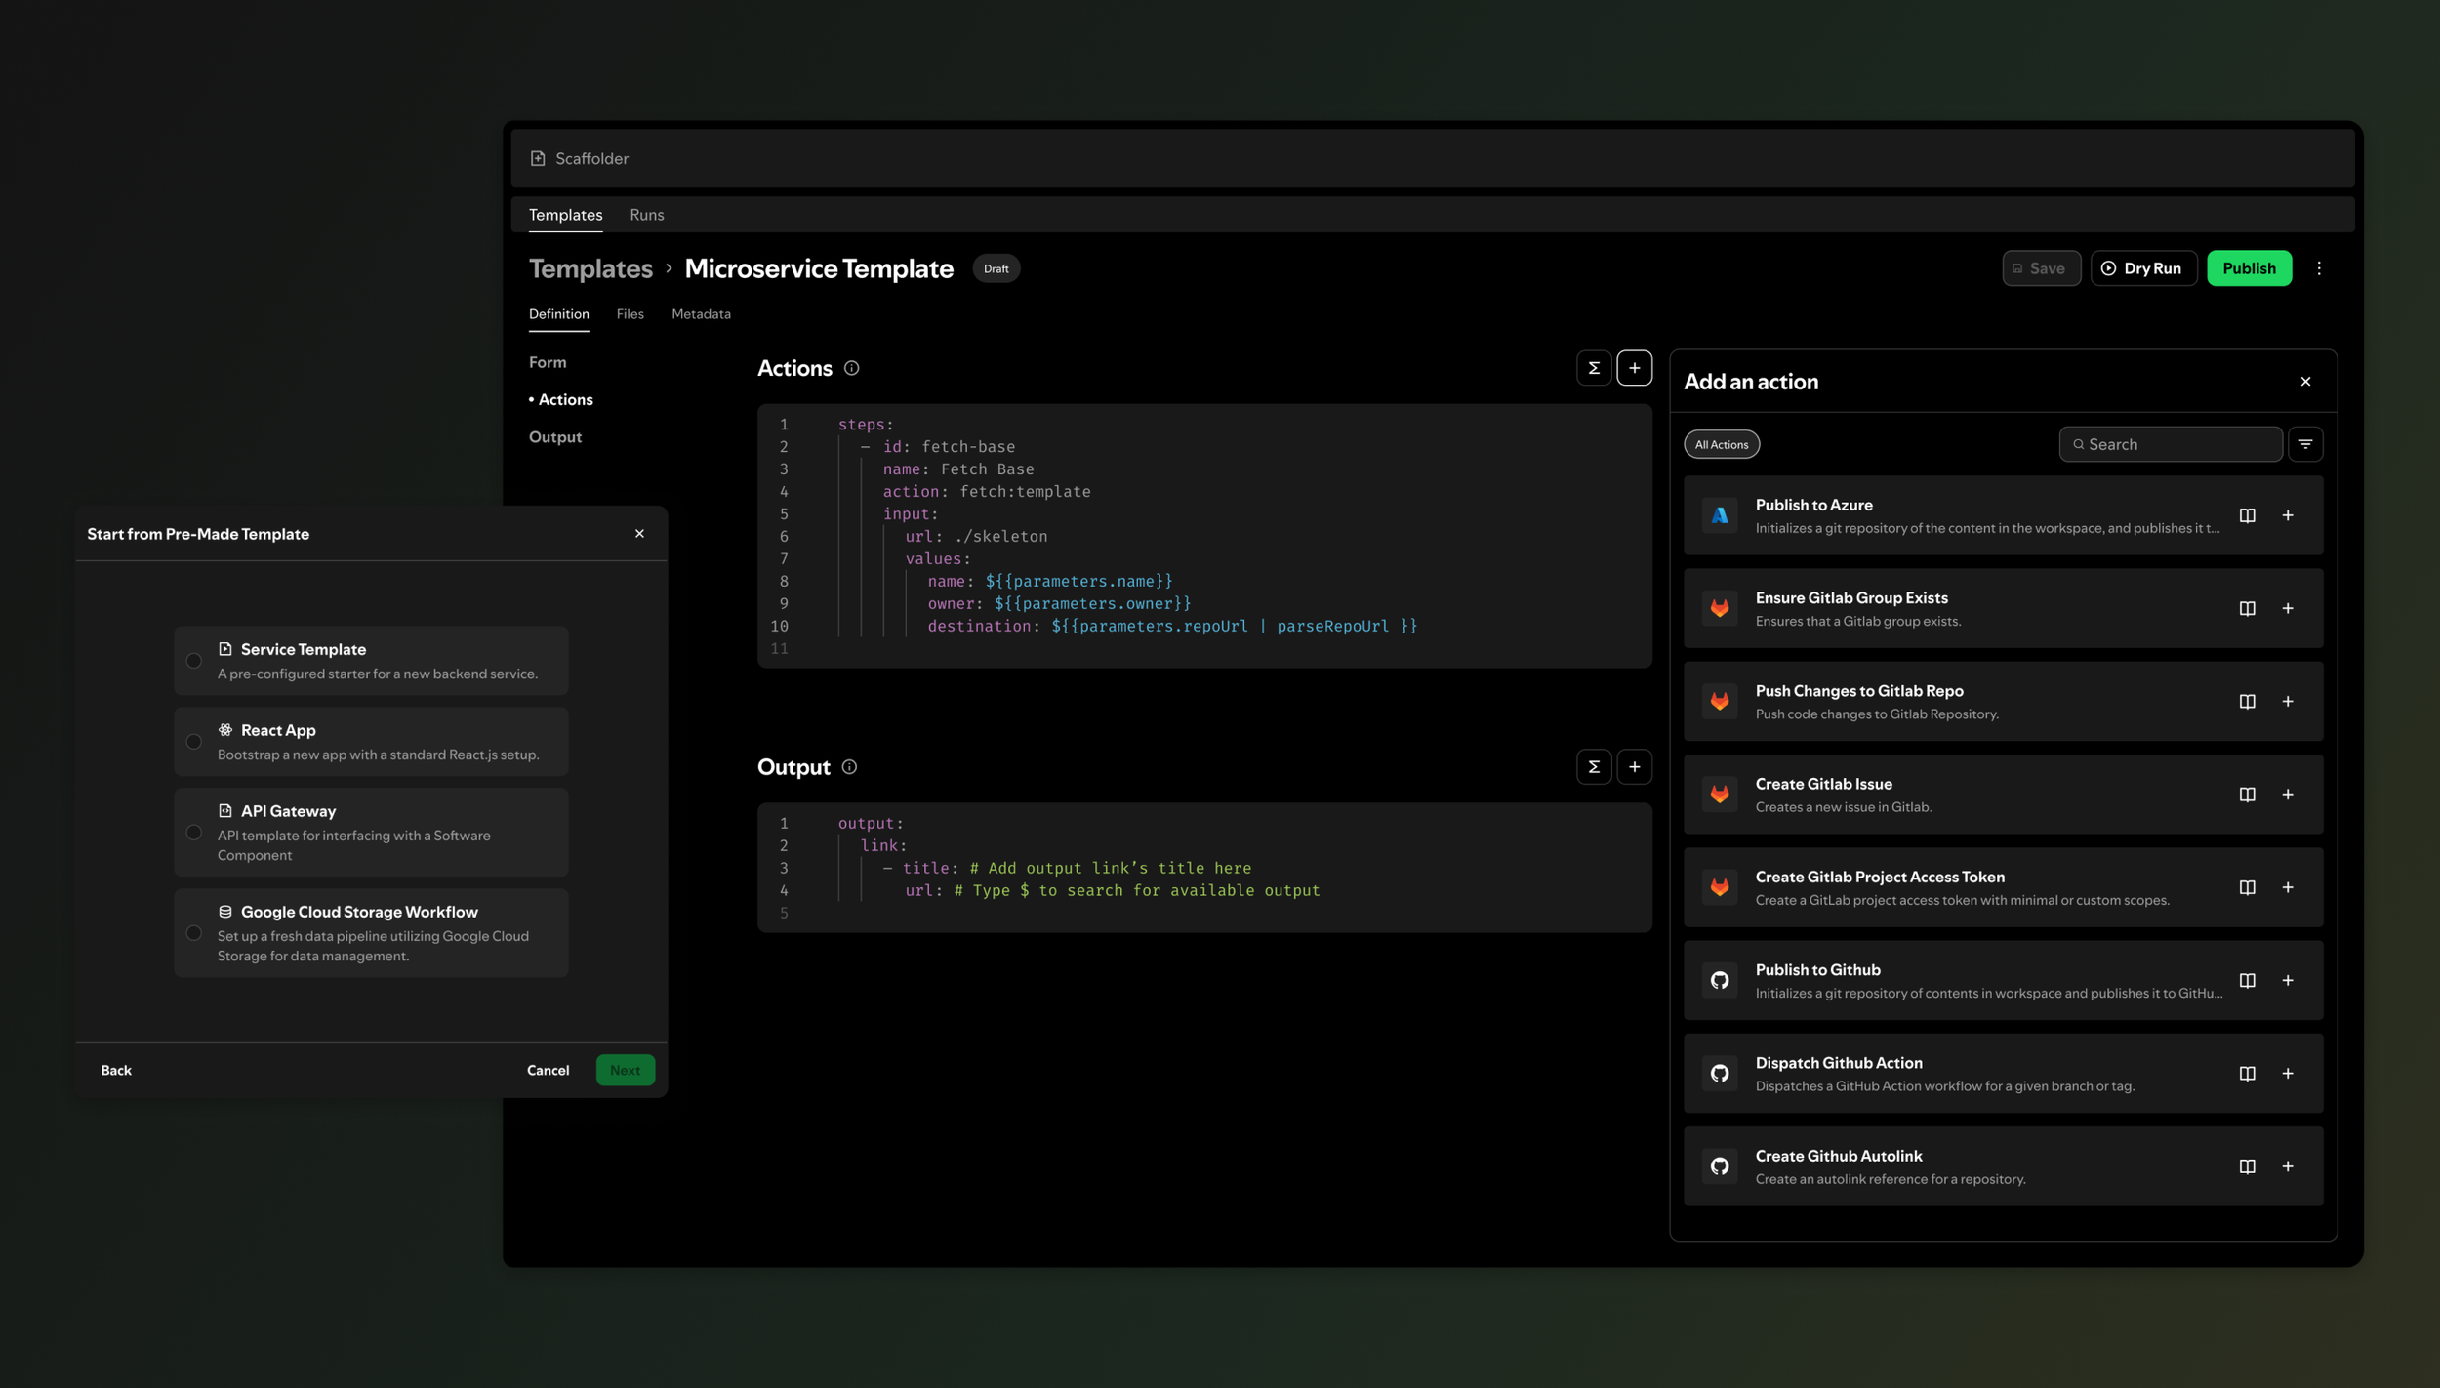The width and height of the screenshot is (2440, 1388).
Task: Close the Add an action panel
Action: 2305,382
